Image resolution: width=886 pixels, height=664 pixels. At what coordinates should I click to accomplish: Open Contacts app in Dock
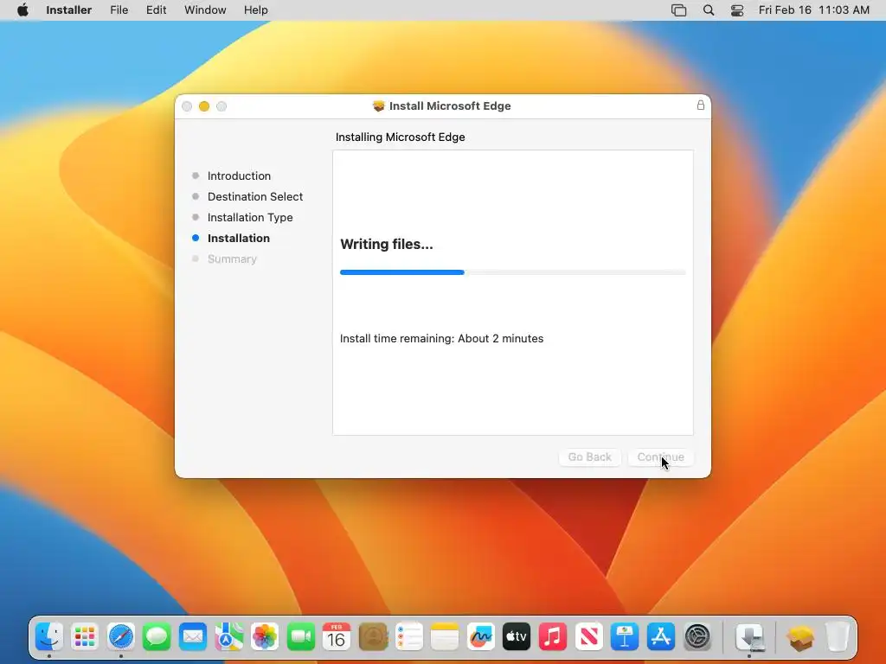coord(373,637)
